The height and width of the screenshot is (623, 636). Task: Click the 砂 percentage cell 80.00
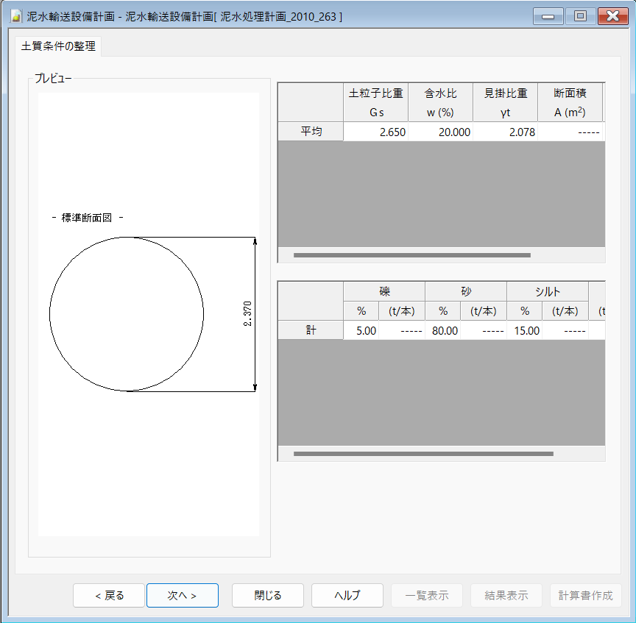444,331
